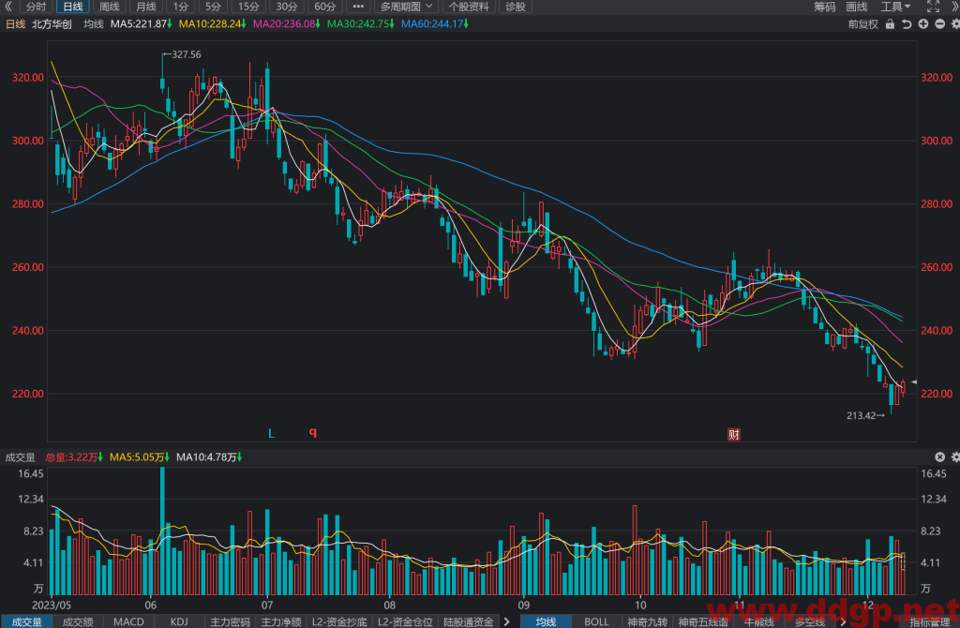Select the BOLL indicator tab
Image resolution: width=960 pixels, height=628 pixels.
tap(595, 621)
